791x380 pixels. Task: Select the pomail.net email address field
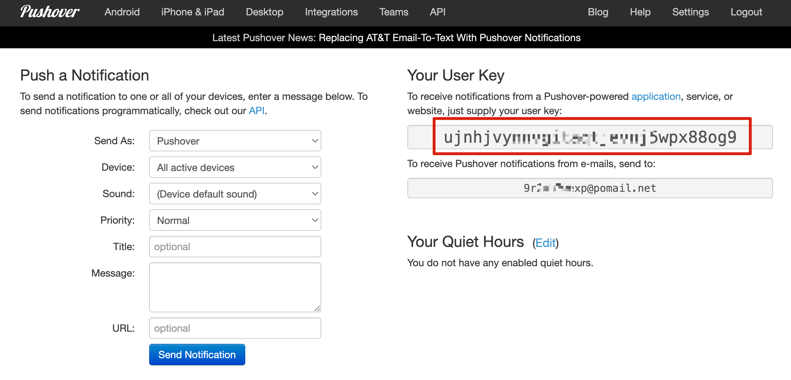590,188
